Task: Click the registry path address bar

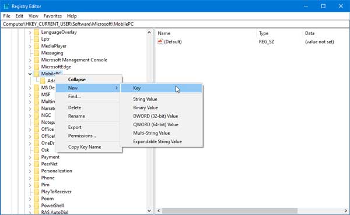Action: click(175, 24)
